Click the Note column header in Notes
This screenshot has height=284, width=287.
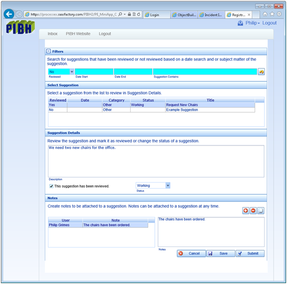pyautogui.click(x=115, y=220)
